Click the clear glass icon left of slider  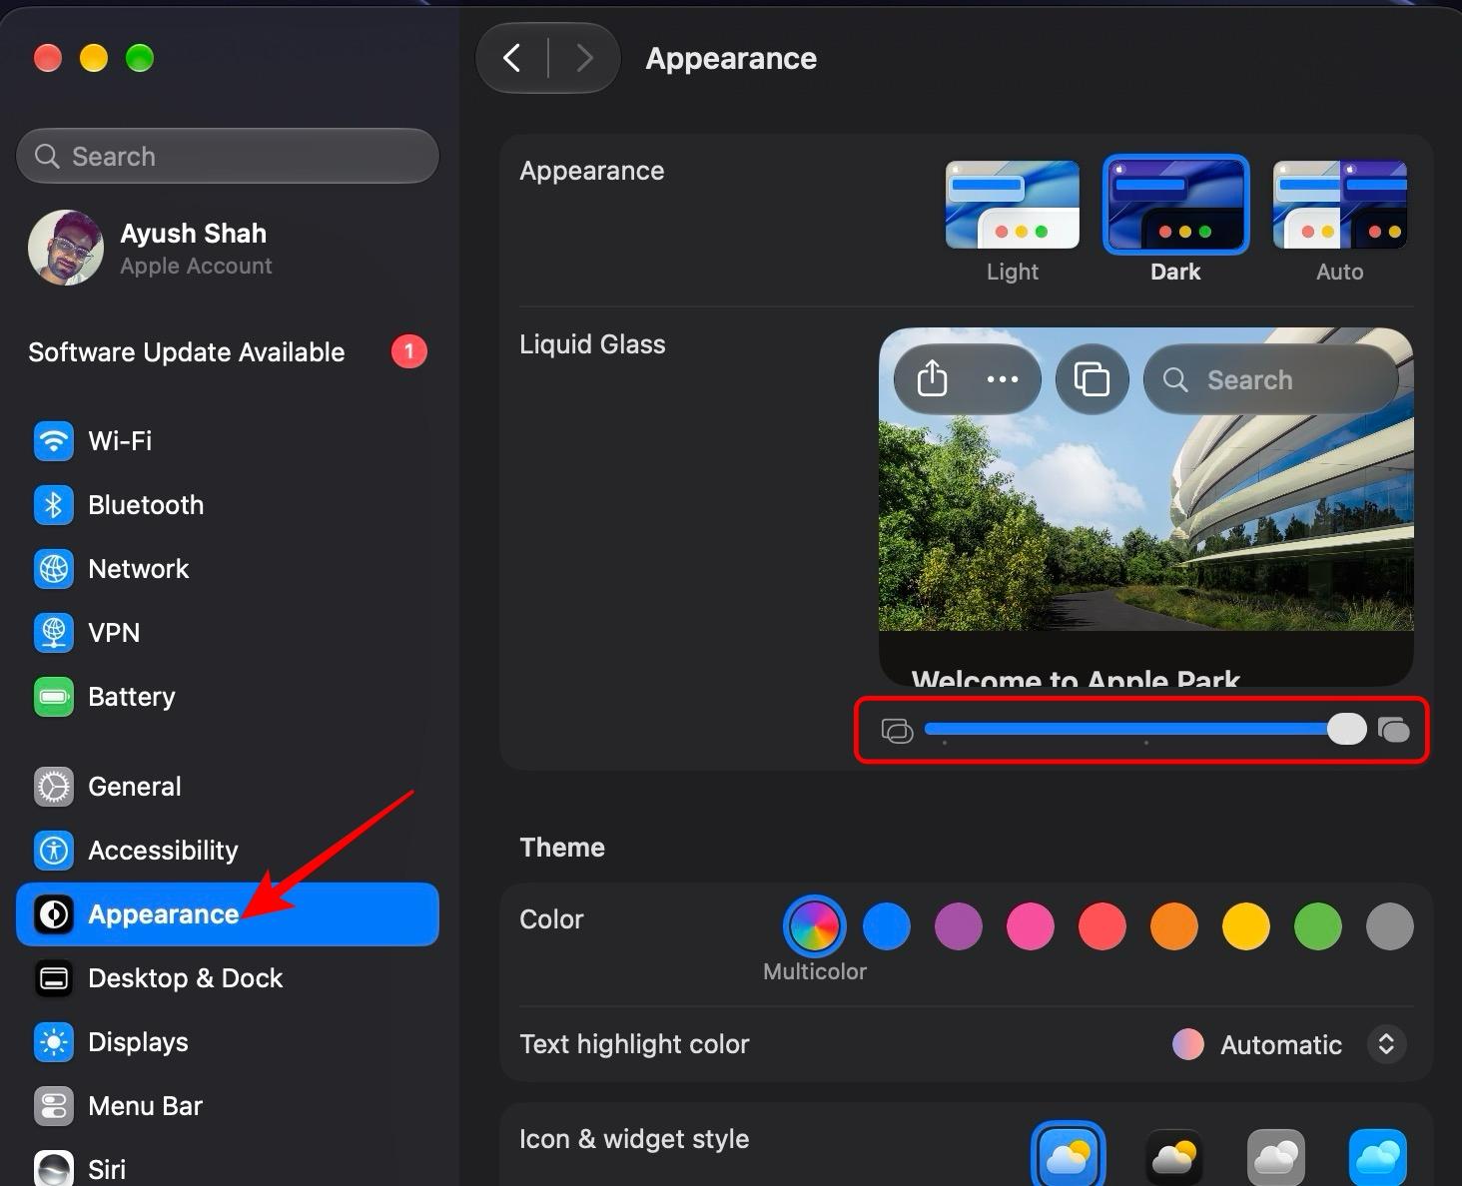[x=898, y=731]
